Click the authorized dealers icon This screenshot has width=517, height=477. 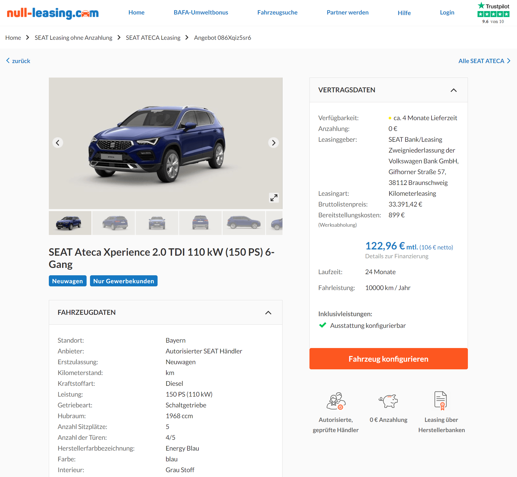[x=336, y=401]
